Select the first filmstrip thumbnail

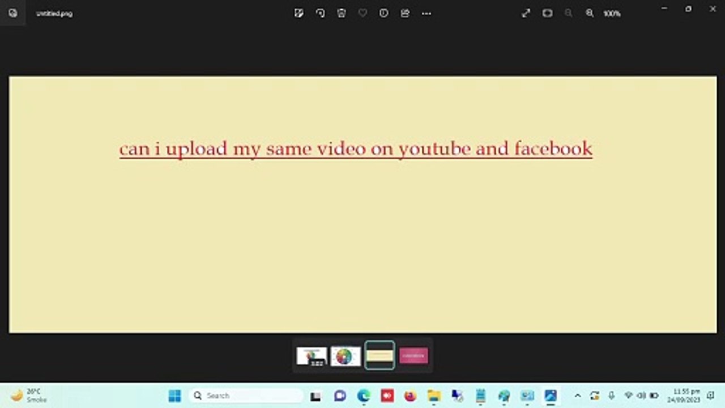312,356
